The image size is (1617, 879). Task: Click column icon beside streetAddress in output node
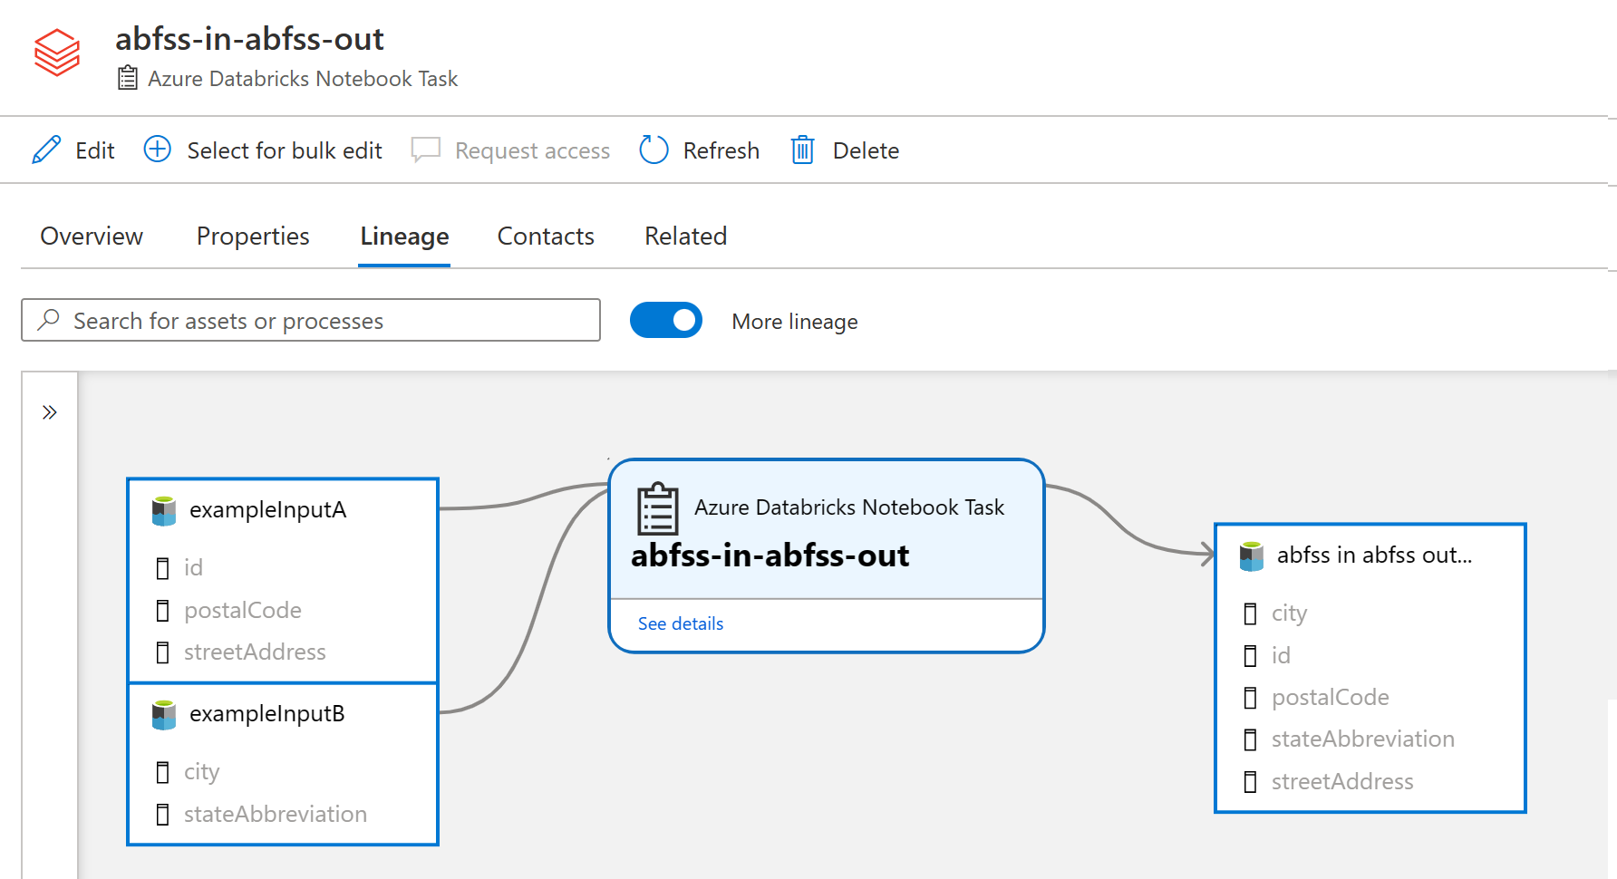click(x=1251, y=782)
